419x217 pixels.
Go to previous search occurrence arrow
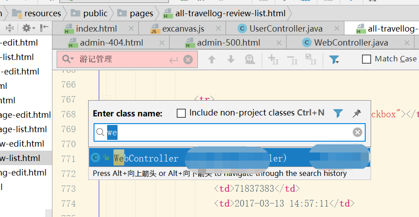[x=212, y=60]
